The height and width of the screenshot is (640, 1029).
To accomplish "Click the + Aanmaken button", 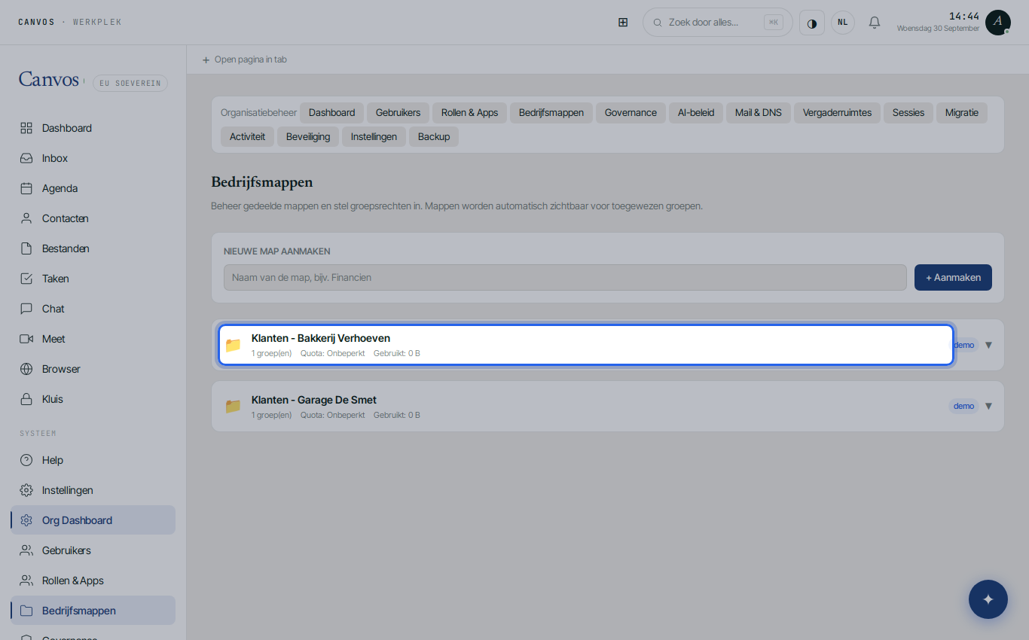I will [953, 277].
